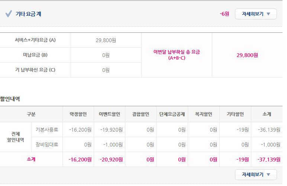Click the 할인내역 section heading
Screen dimensions: 287x186
point(10,99)
